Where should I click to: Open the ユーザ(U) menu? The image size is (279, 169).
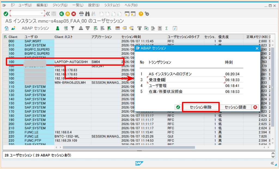click(x=25, y=5)
